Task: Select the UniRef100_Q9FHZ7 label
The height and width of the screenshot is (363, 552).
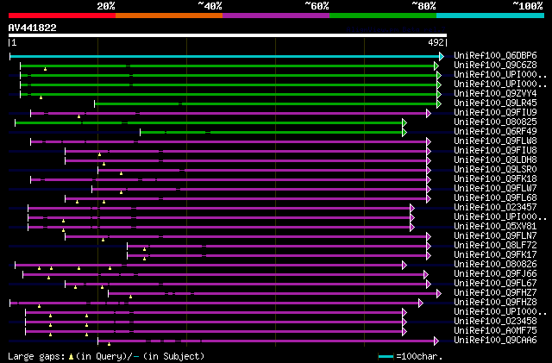Action: click(x=495, y=293)
